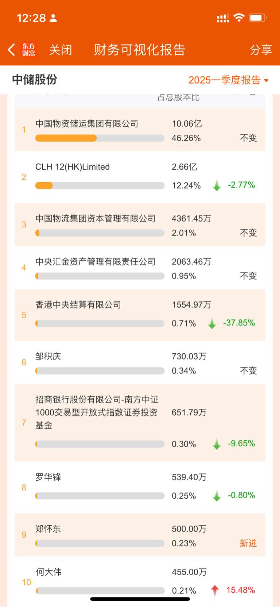The height and width of the screenshot is (607, 280).
Task: Tap the 中国物资储运集团有限公司 shareholding bar
Action: coord(100,138)
